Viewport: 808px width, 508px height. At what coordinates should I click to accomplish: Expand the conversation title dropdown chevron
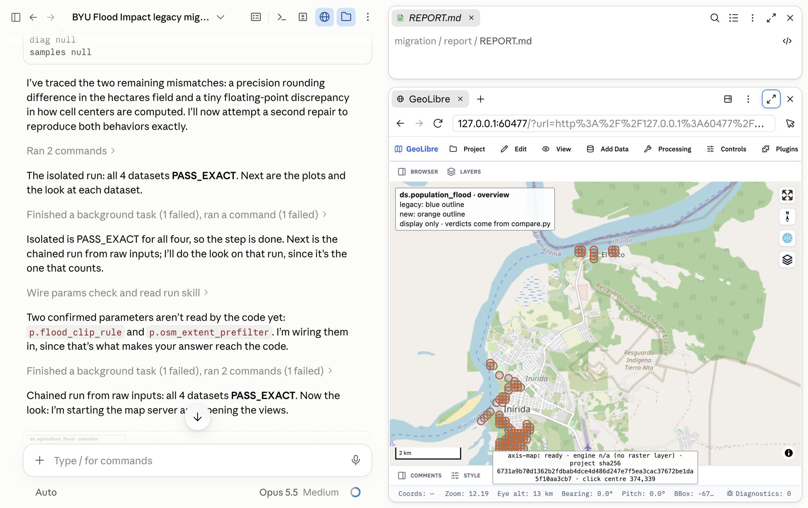click(x=221, y=17)
